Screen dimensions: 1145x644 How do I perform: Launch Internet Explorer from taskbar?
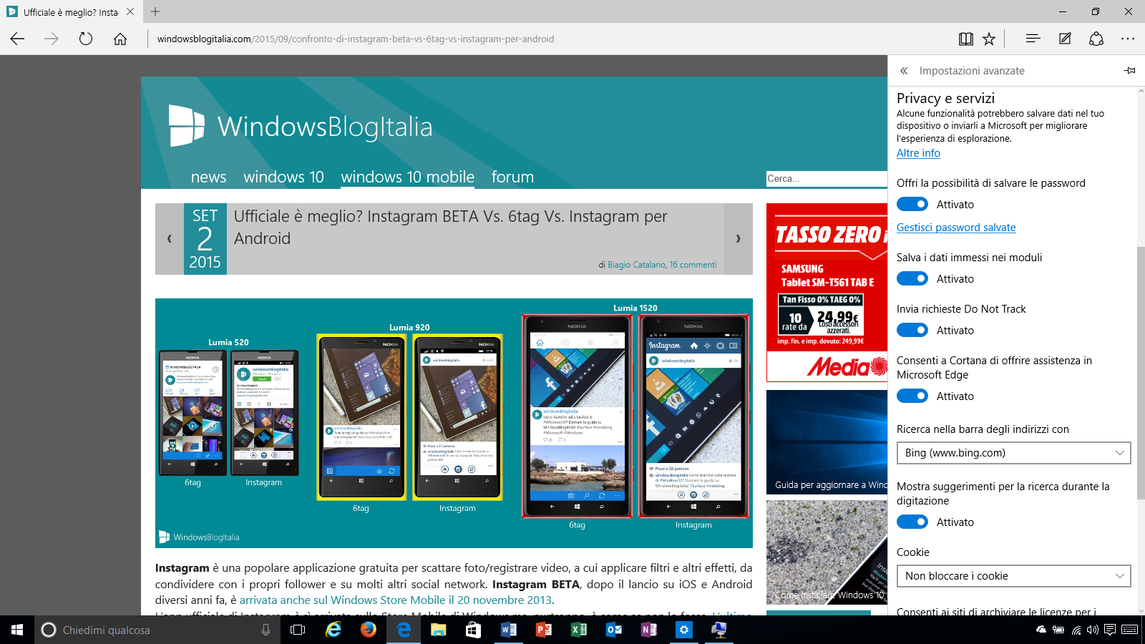point(333,630)
